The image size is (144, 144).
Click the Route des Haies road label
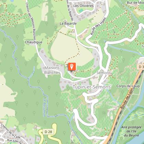click(98, 26)
